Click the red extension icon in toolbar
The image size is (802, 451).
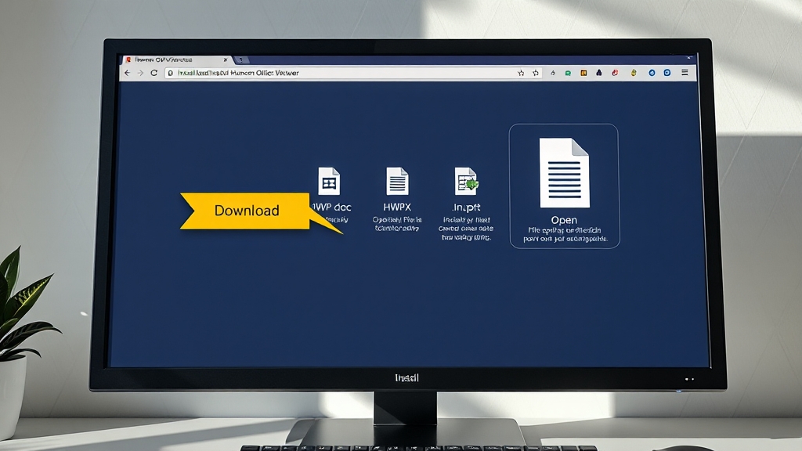(616, 73)
